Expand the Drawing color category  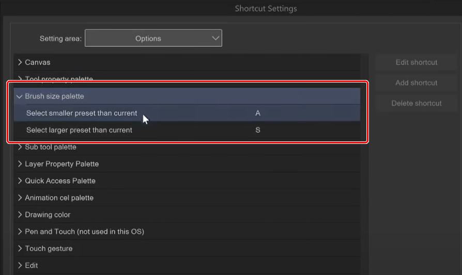click(20, 215)
